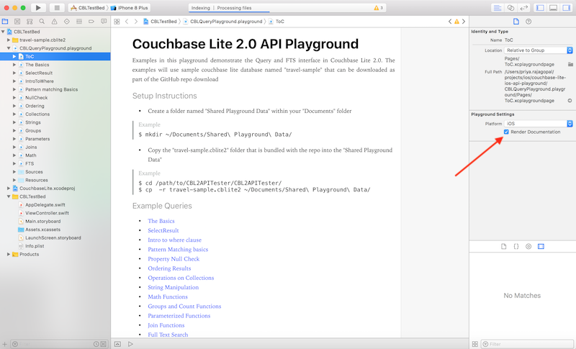Viewport: 576px width, 349px height.
Task: Collapse CBLQueryPlayground.playground
Action: coord(9,48)
